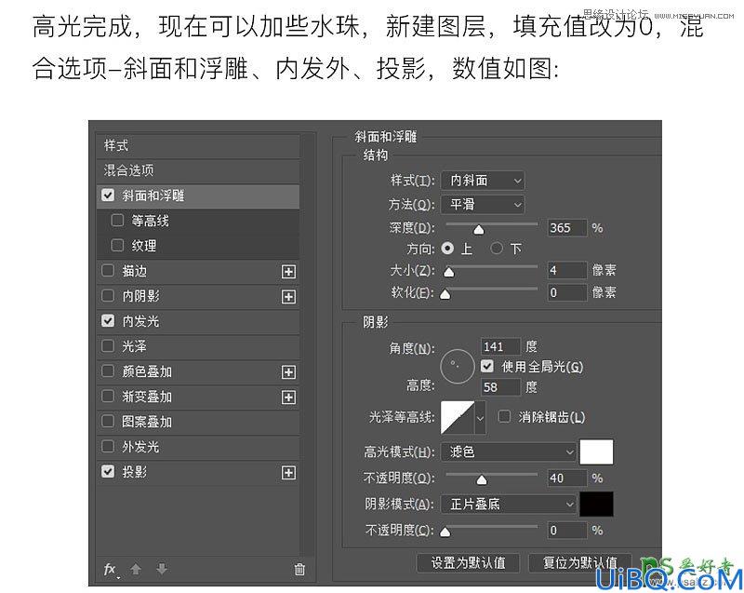The width and height of the screenshot is (744, 593).
Task: Click the plus icon next to 渐变叠加
Action: [x=288, y=397]
